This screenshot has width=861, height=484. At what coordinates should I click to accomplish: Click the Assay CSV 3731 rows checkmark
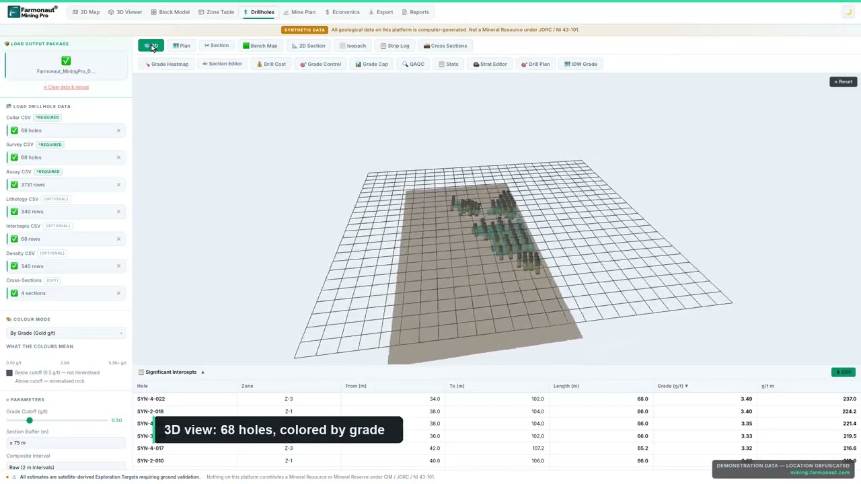tap(14, 184)
